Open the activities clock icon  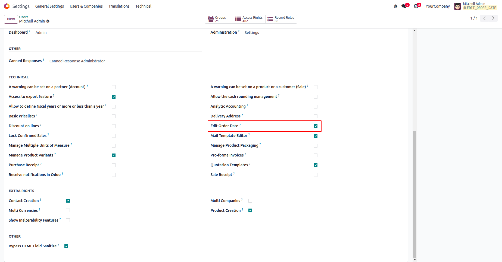416,6
